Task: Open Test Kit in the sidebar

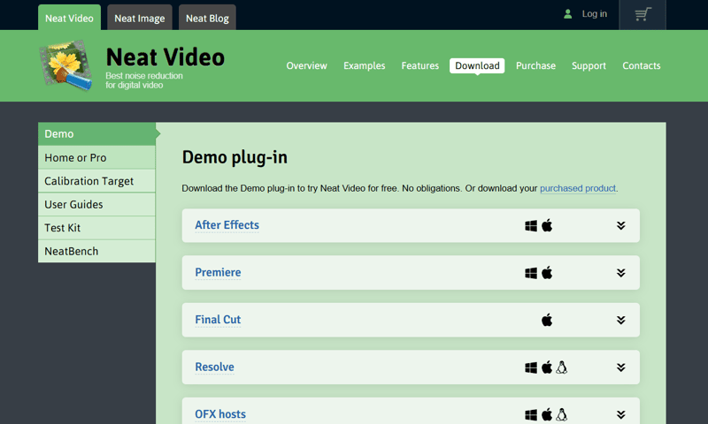Action: (x=96, y=228)
